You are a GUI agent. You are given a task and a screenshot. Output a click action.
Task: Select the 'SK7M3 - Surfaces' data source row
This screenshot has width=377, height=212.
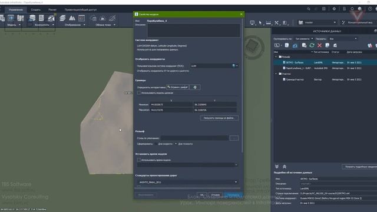tap(326, 62)
